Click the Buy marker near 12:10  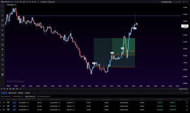[112, 53]
